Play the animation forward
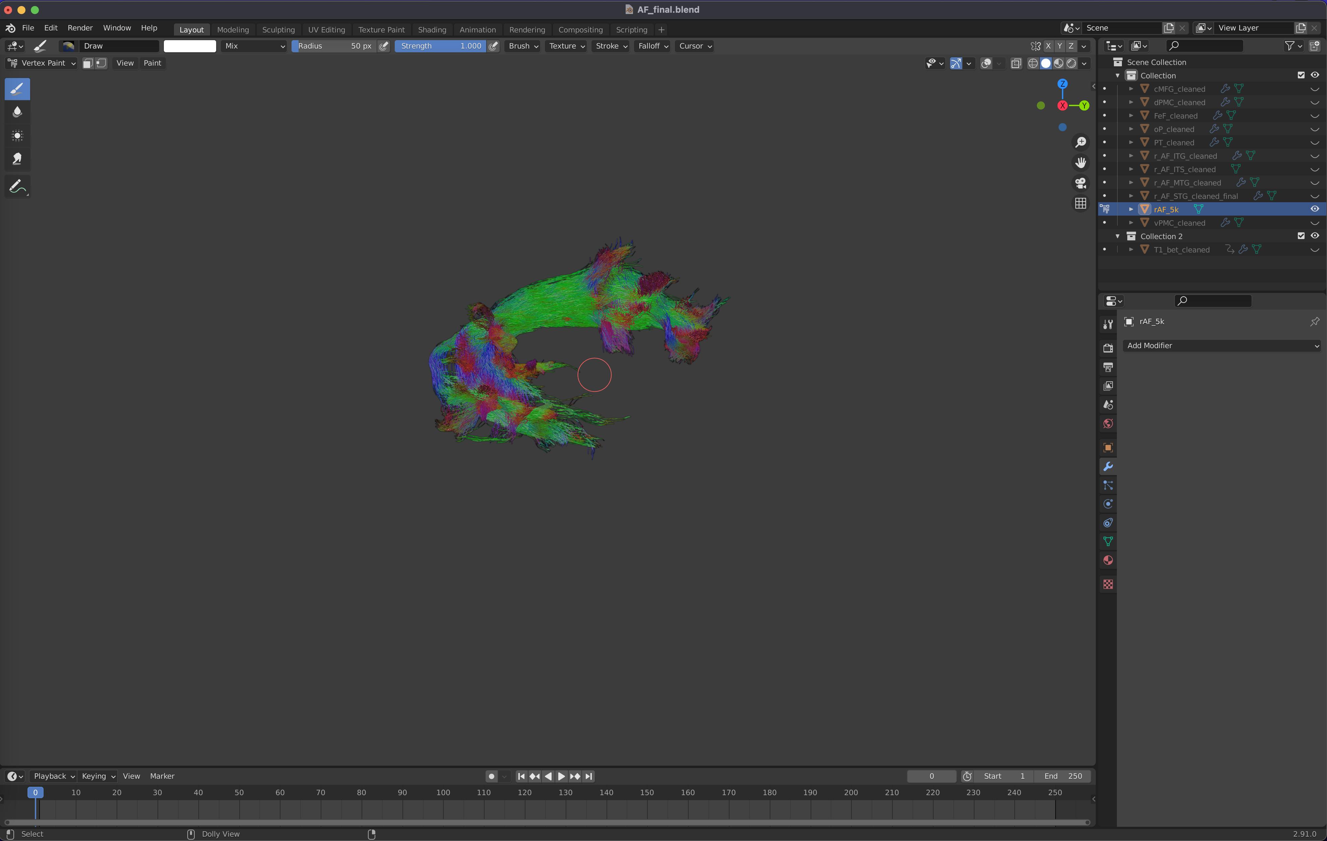 pos(561,776)
